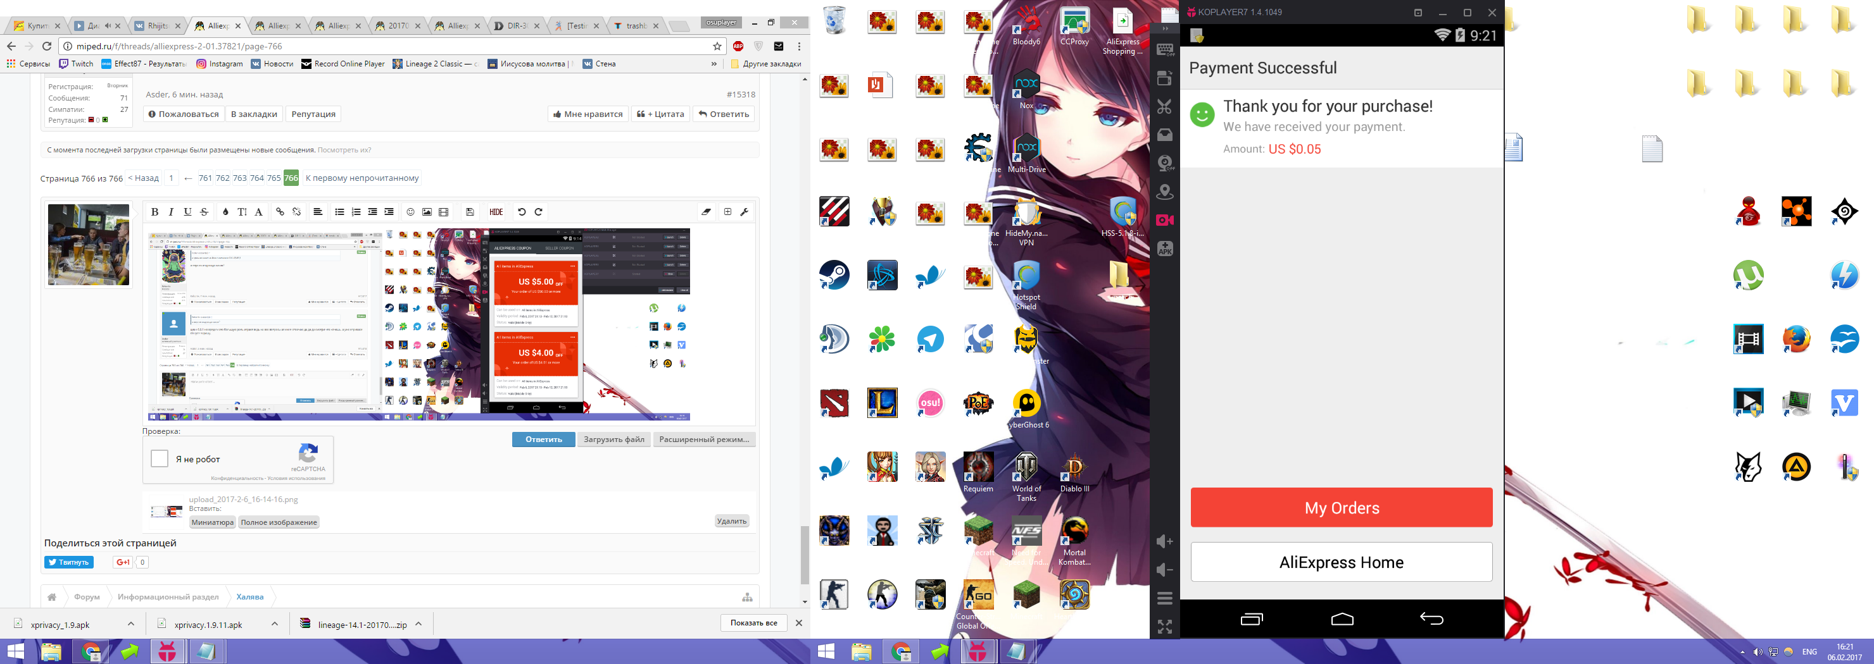The image size is (1874, 664).
Task: Open the font family dropdown in the editor
Action: (259, 212)
